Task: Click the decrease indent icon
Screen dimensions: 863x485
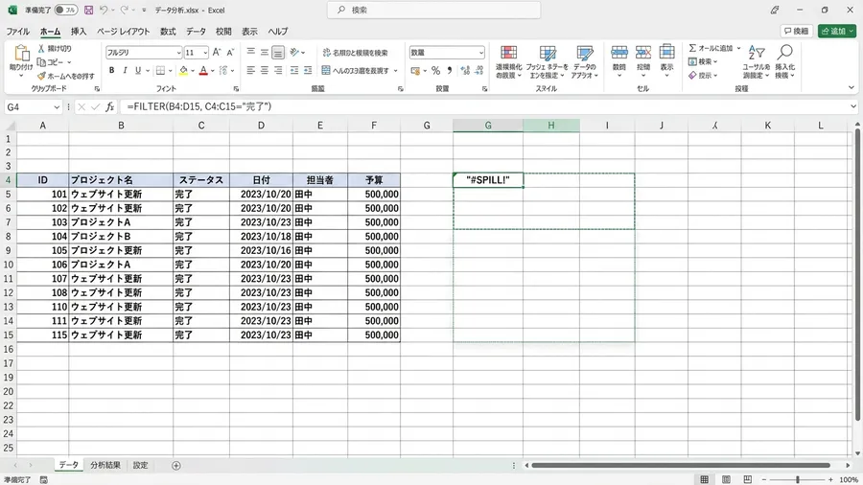Action: click(x=294, y=70)
